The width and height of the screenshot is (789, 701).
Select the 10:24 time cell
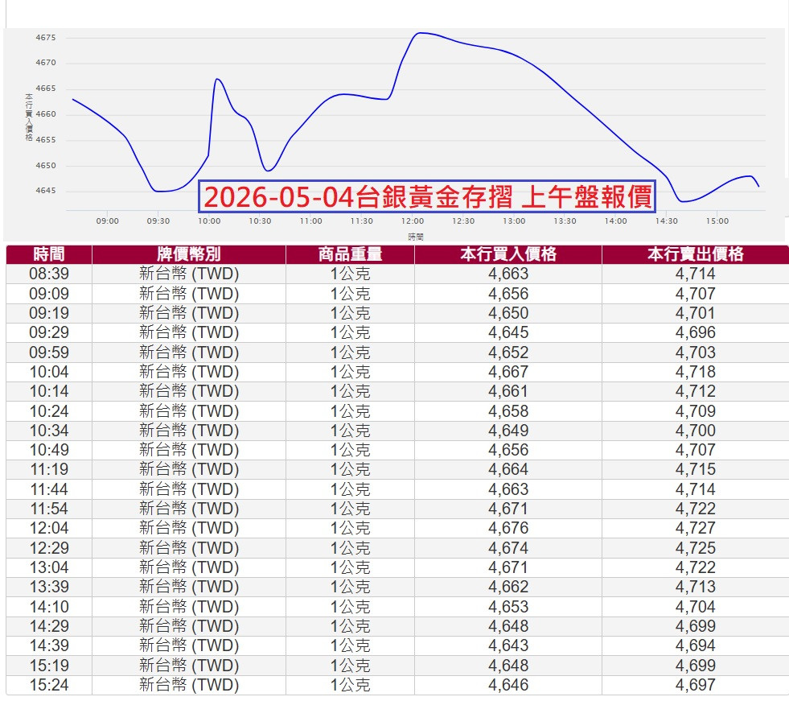[x=49, y=411]
